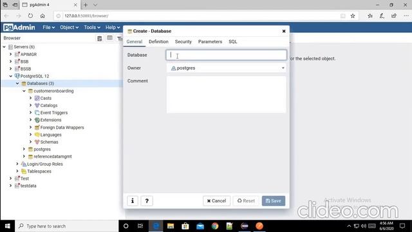Click the Cancel button
Viewport: 412px width, 232px height.
tap(216, 200)
